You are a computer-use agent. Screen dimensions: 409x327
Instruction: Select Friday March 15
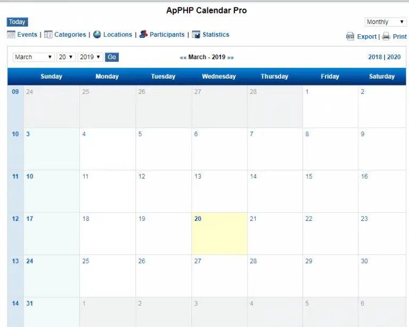click(330, 191)
